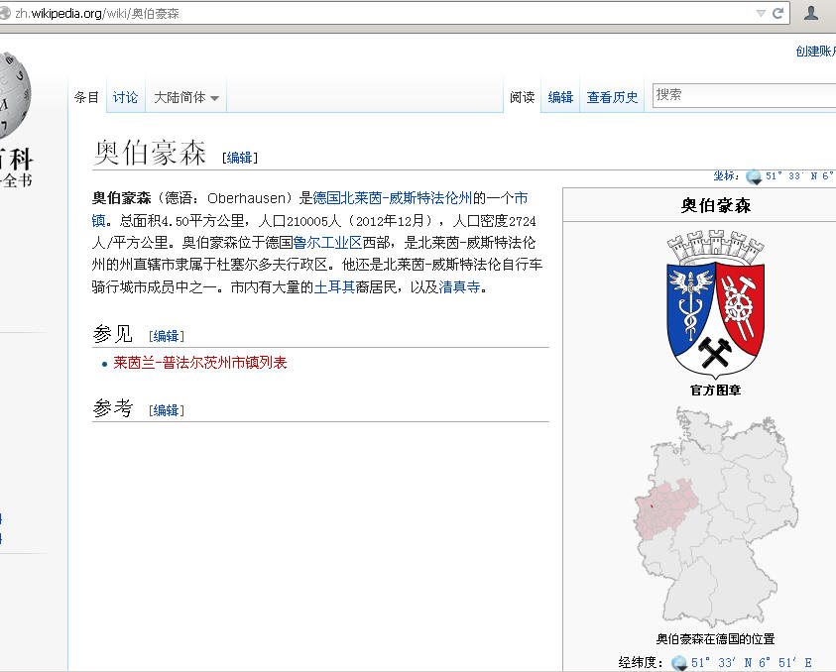Click the site identity icon before the URL
Image resolution: width=836 pixels, height=672 pixels.
(x=5, y=13)
